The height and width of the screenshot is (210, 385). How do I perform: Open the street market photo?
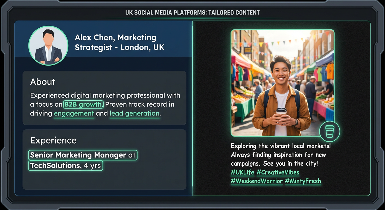[282, 83]
